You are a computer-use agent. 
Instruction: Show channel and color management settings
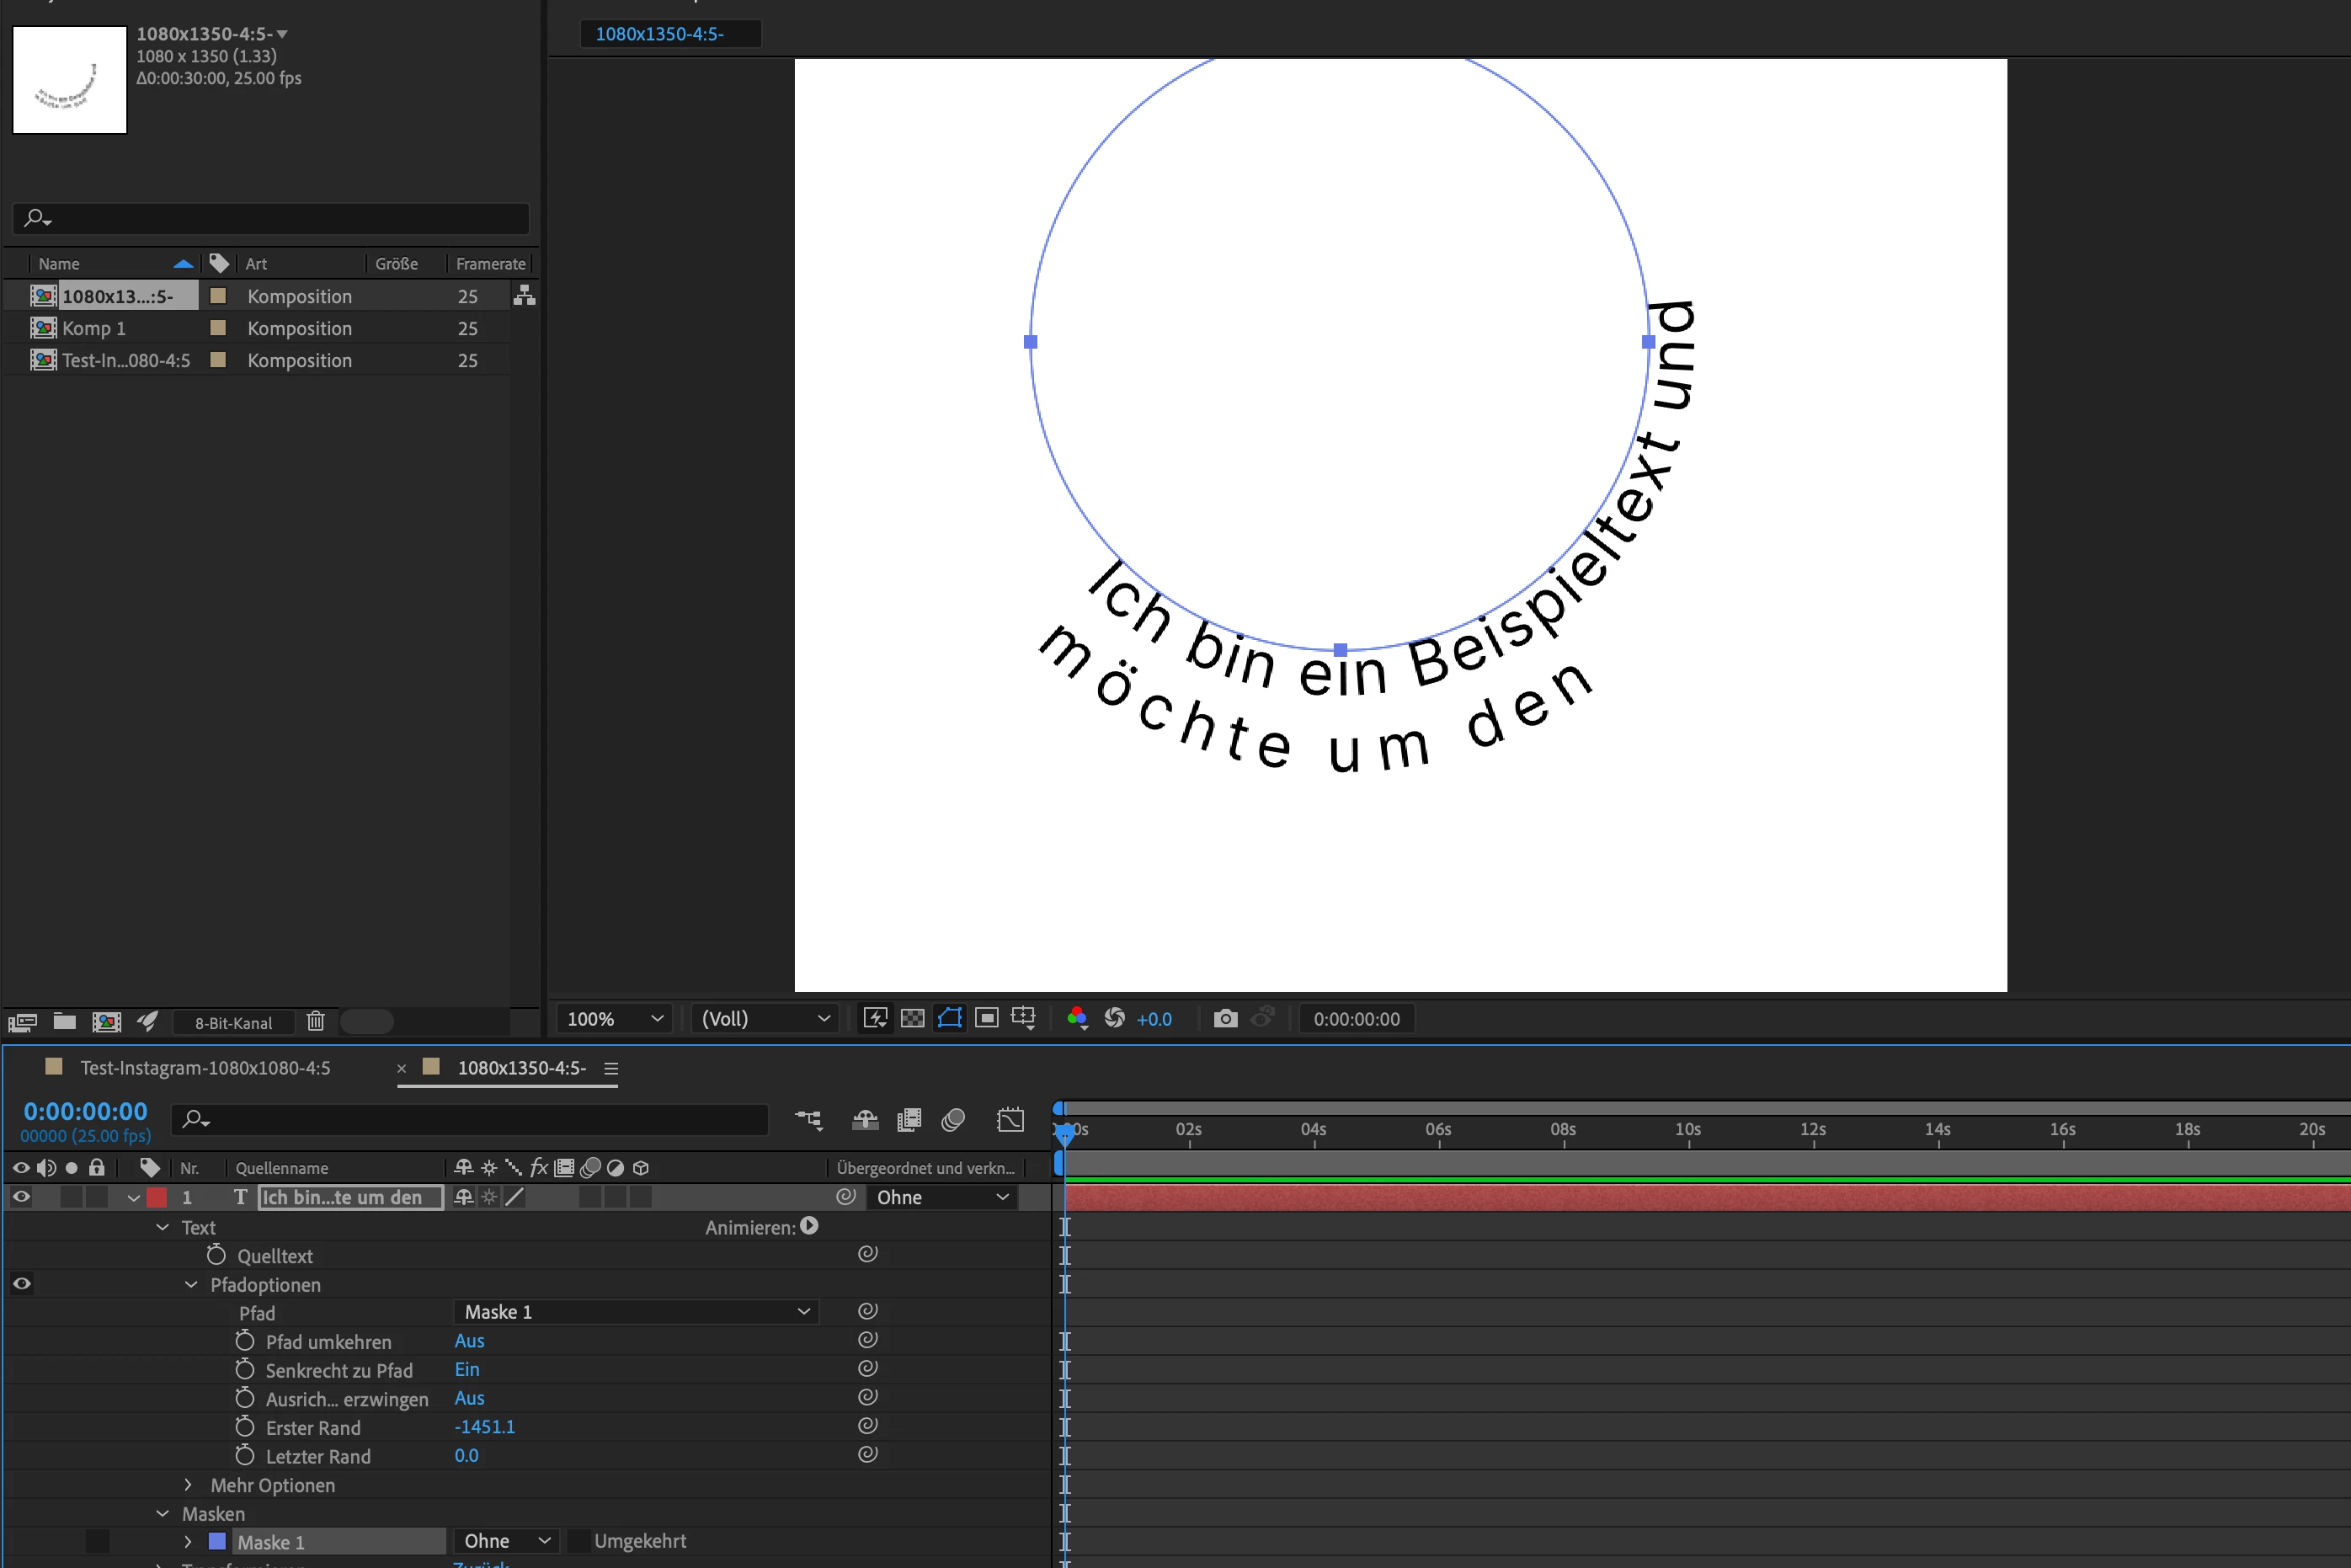[x=1077, y=1018]
